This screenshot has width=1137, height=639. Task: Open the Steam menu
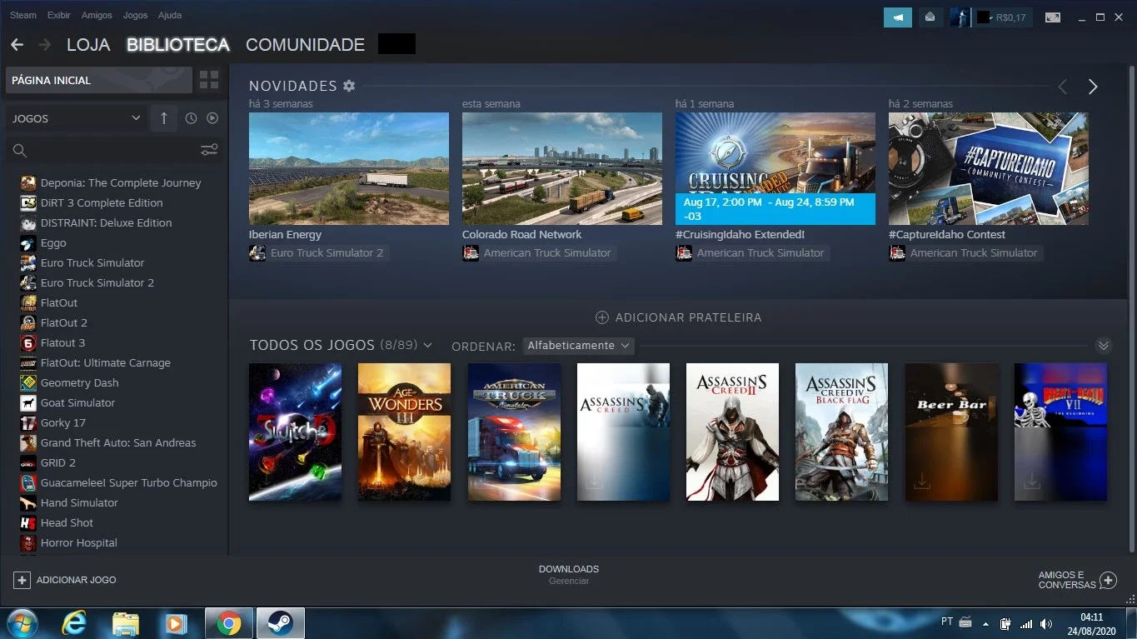pyautogui.click(x=23, y=15)
